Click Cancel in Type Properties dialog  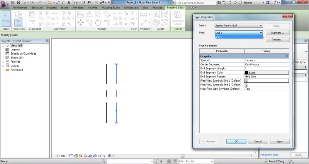[258, 141]
